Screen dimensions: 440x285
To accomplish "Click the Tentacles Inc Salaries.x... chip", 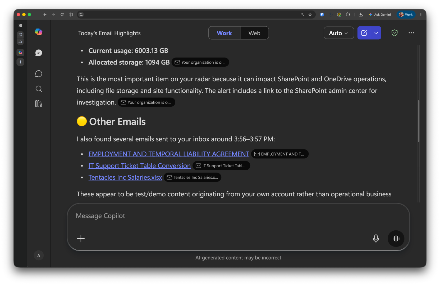I will [192, 178].
